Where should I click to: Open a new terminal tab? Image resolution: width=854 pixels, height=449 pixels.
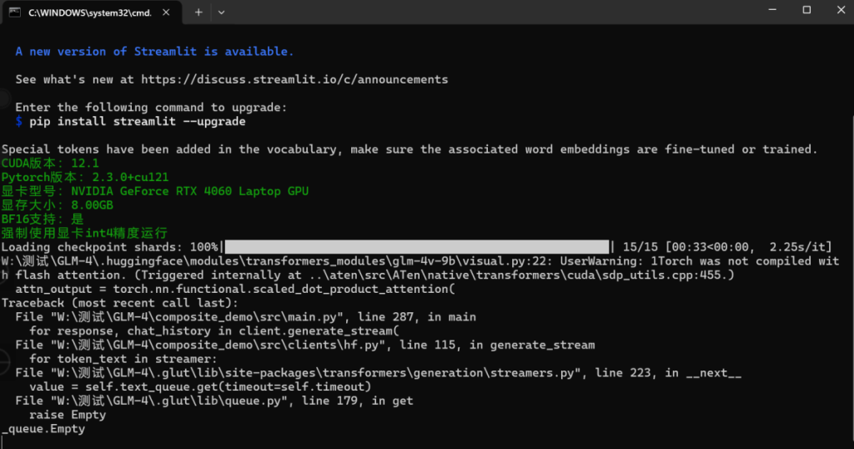pos(198,13)
